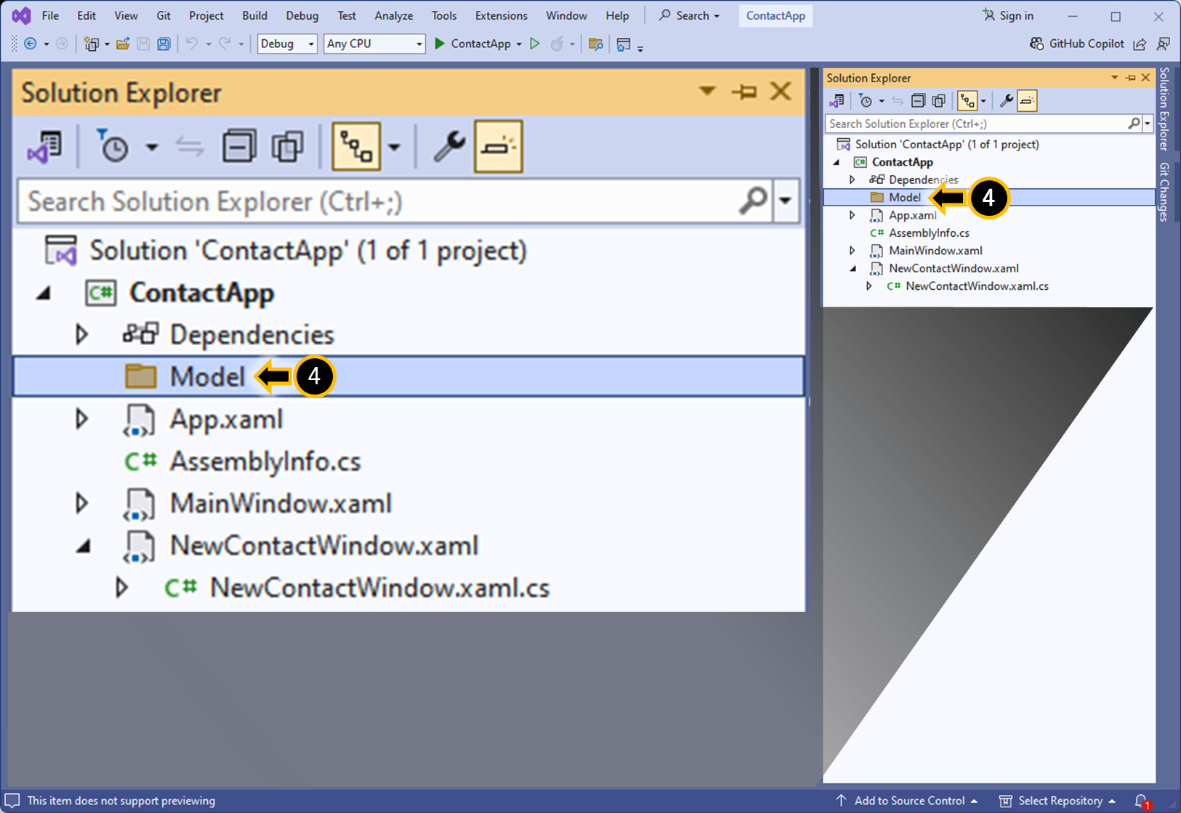Image resolution: width=1181 pixels, height=813 pixels.
Task: Click search magnifier icon in enlarged Solution Explorer
Action: pyautogui.click(x=754, y=201)
